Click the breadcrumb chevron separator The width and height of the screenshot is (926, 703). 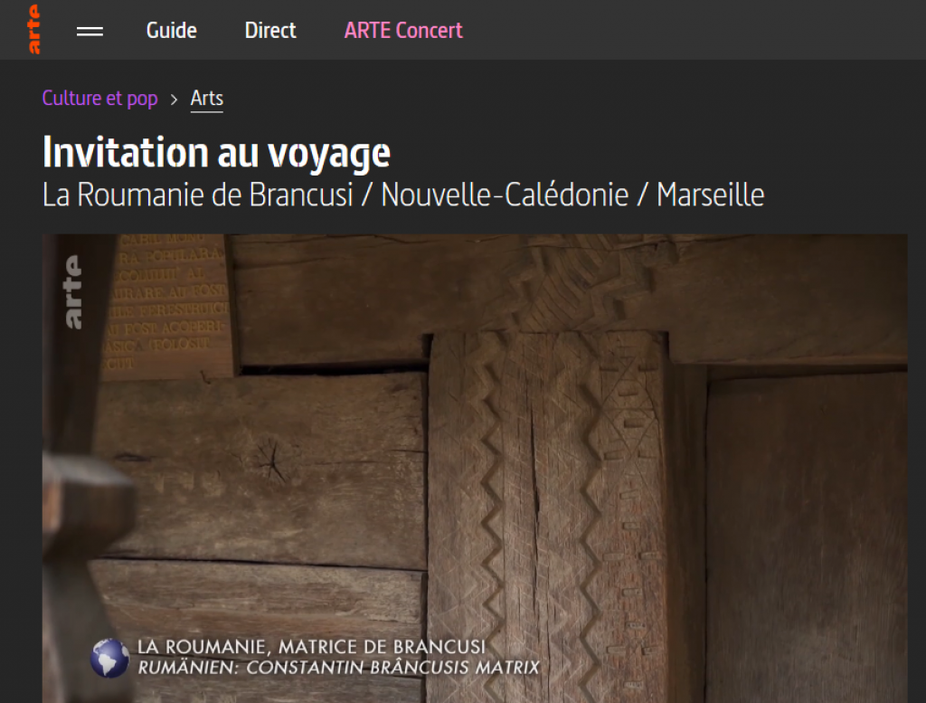tap(174, 100)
